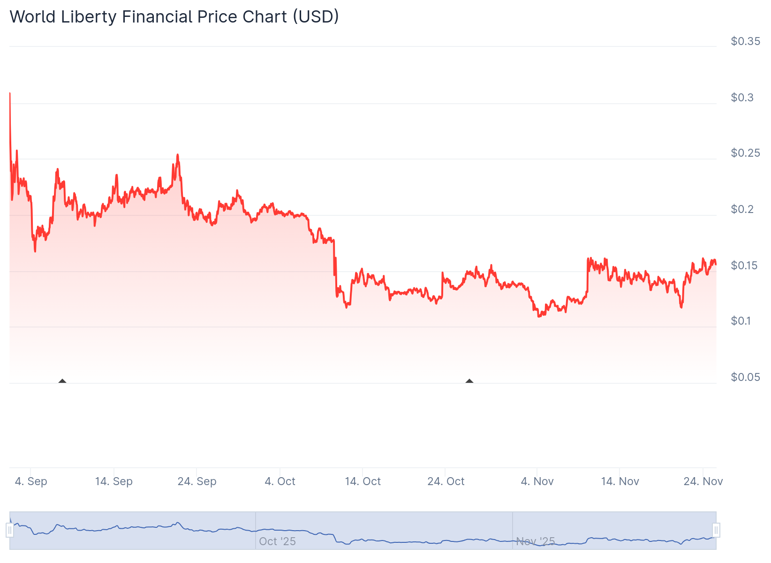Click the "Oct '25" navigator label
The width and height of the screenshot is (771, 563).
coord(277,541)
